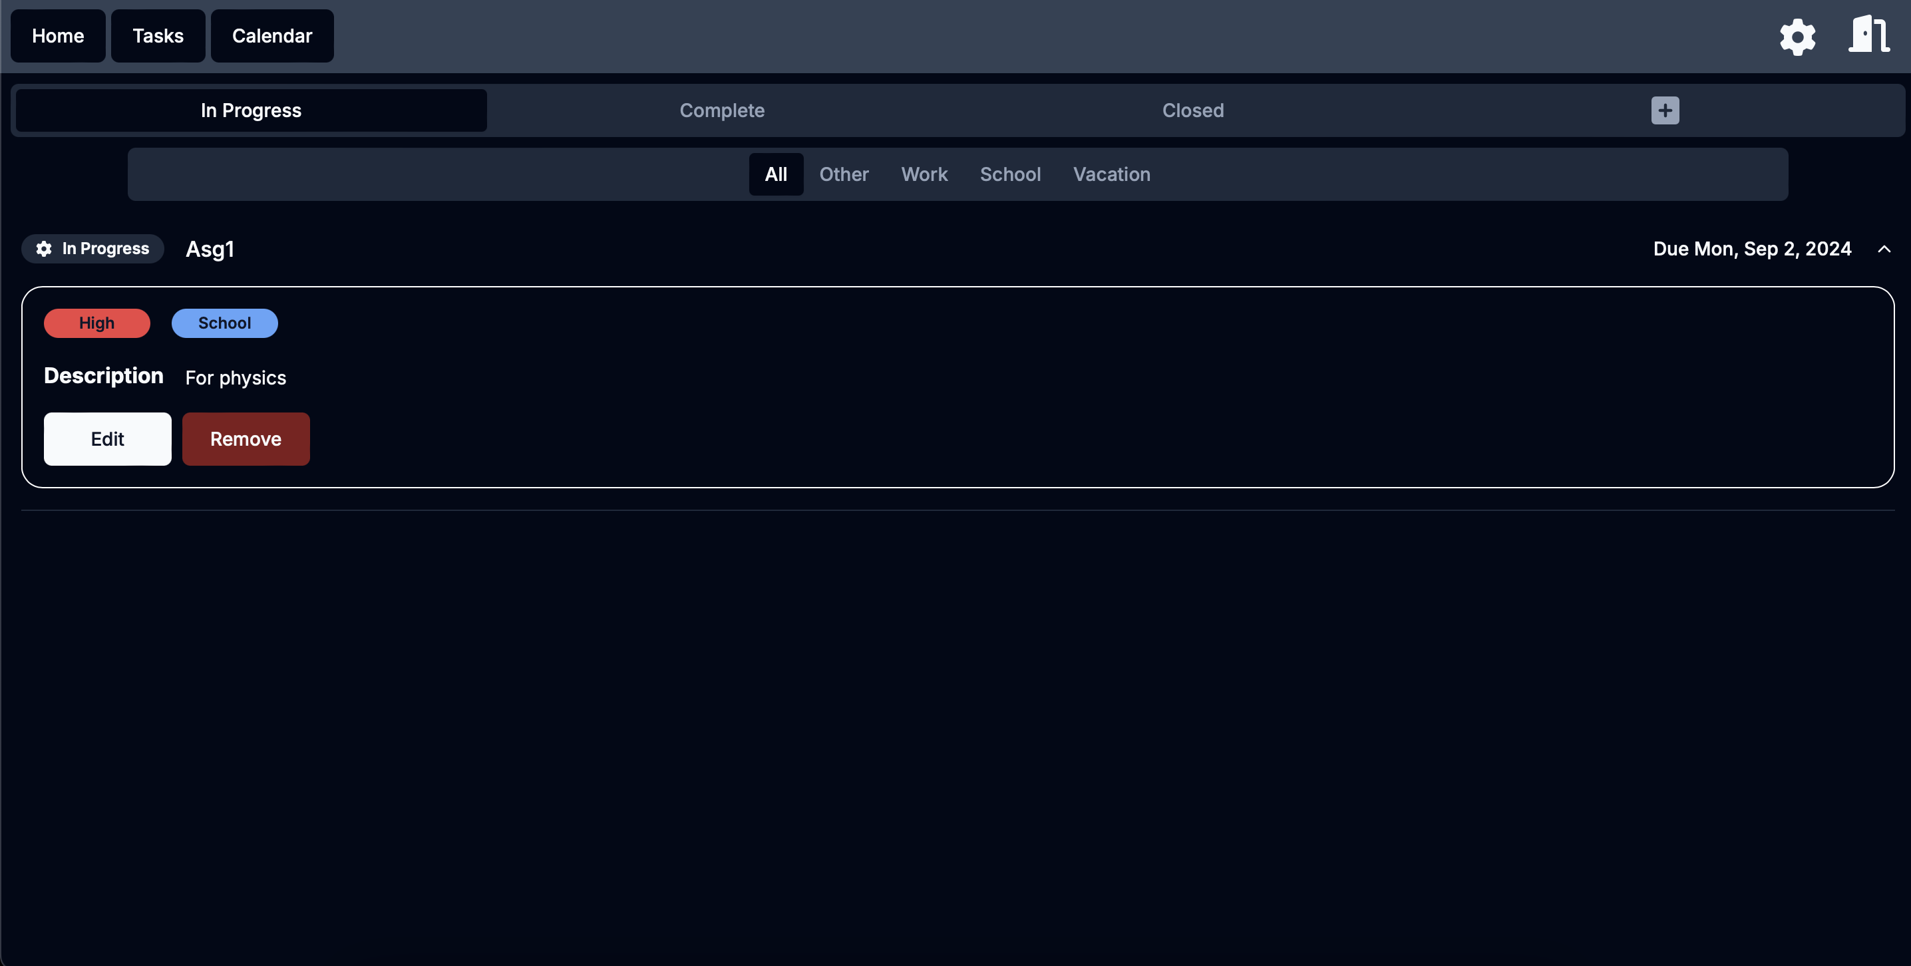Collapse the Asg1 task chevron
The height and width of the screenshot is (966, 1911).
[1884, 249]
